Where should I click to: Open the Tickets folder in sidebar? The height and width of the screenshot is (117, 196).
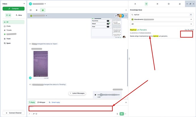point(9,30)
